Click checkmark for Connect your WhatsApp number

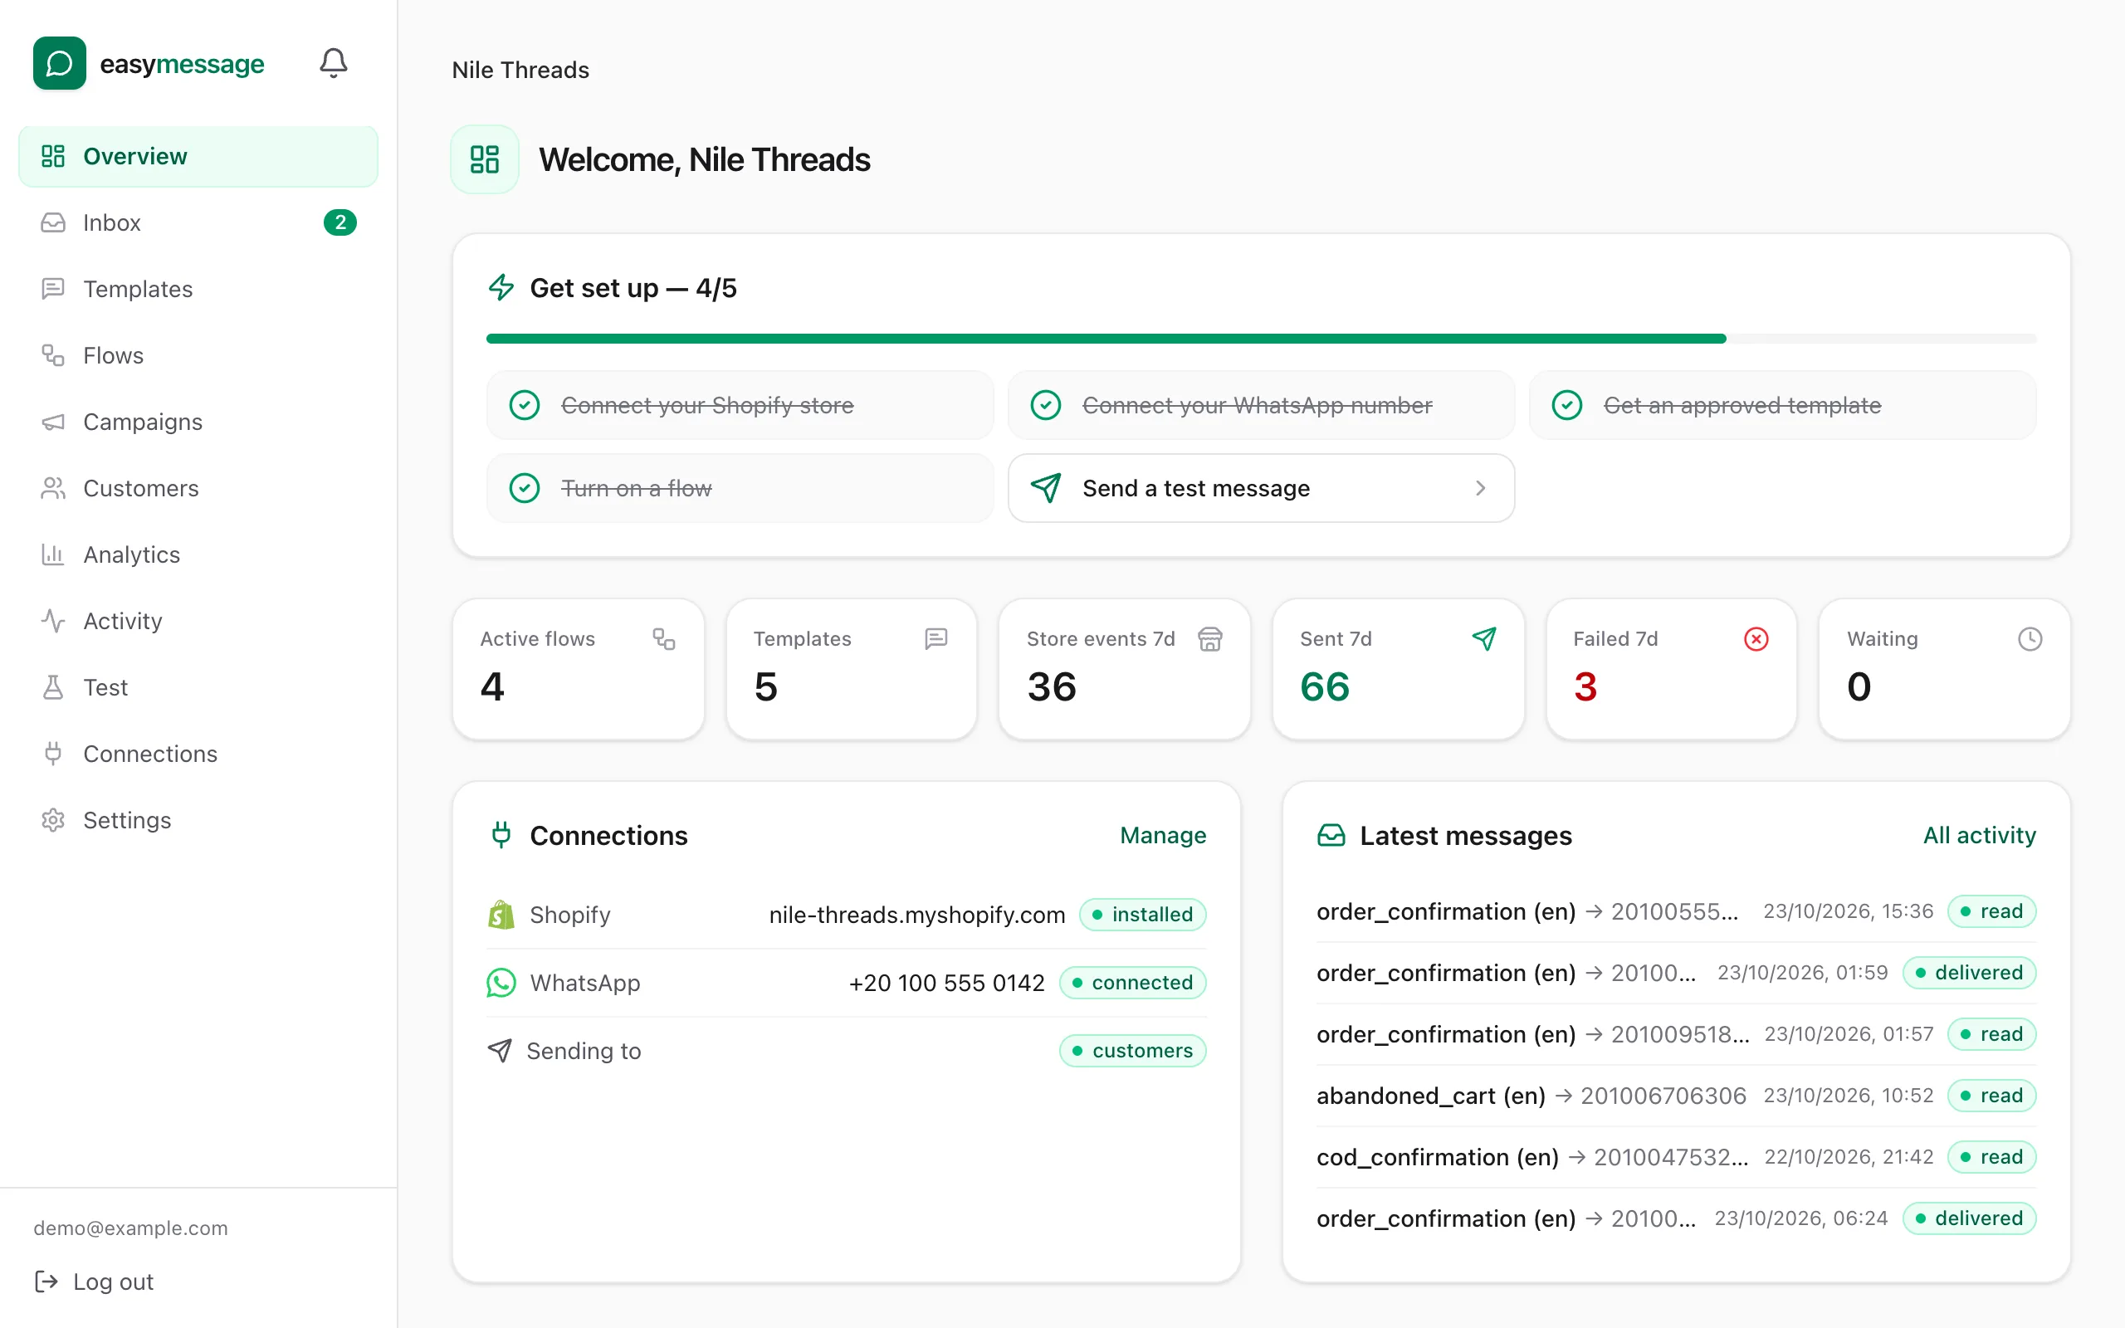[1046, 405]
